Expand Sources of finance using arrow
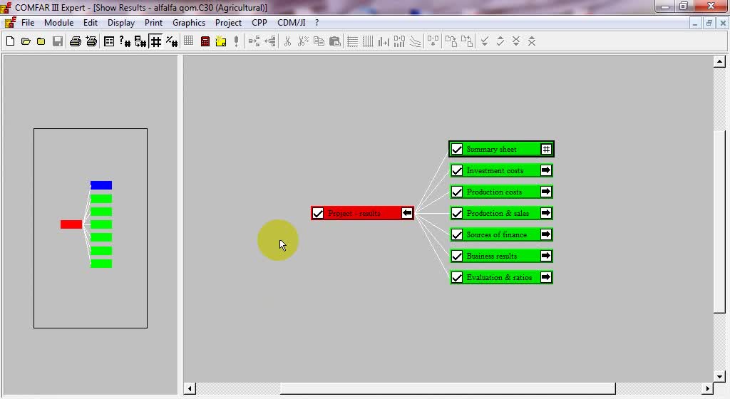The image size is (730, 399). coord(545,234)
